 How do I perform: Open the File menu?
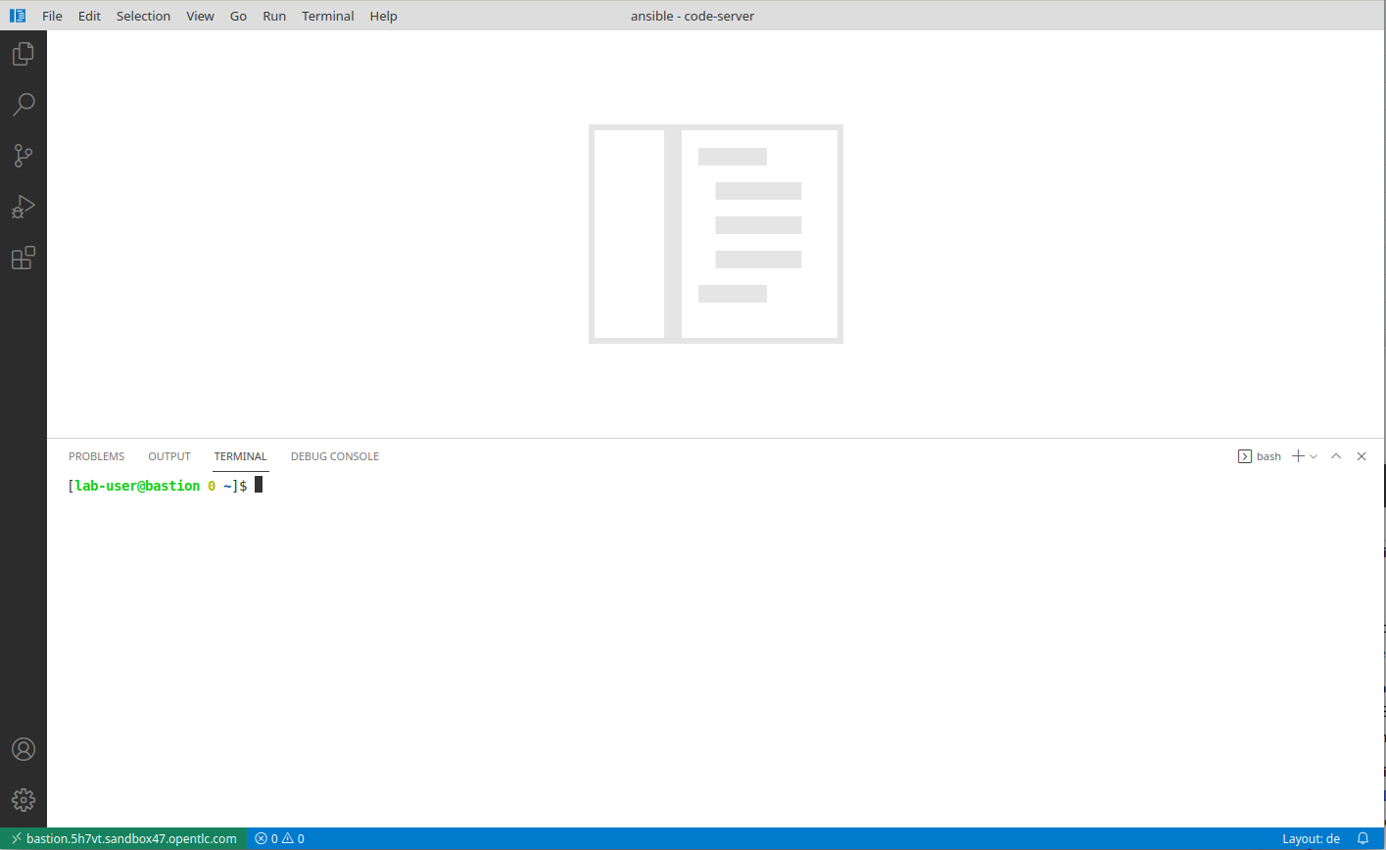(x=52, y=16)
